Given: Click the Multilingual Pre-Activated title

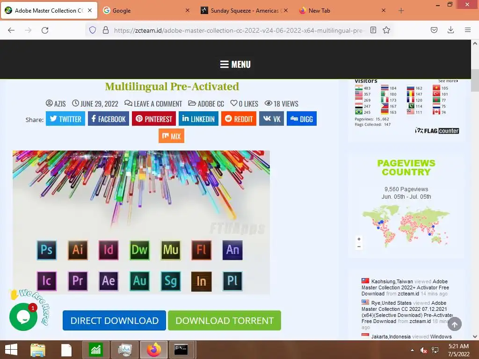Looking at the screenshot, I should tap(172, 86).
